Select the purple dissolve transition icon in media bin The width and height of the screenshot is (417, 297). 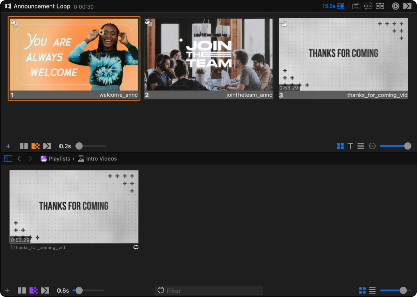pyautogui.click(x=33, y=291)
